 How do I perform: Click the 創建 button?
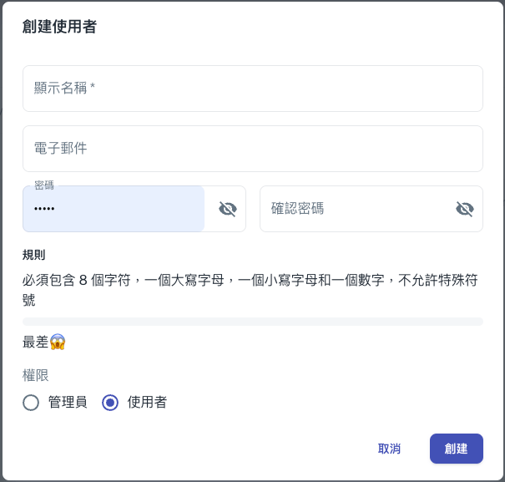point(456,449)
